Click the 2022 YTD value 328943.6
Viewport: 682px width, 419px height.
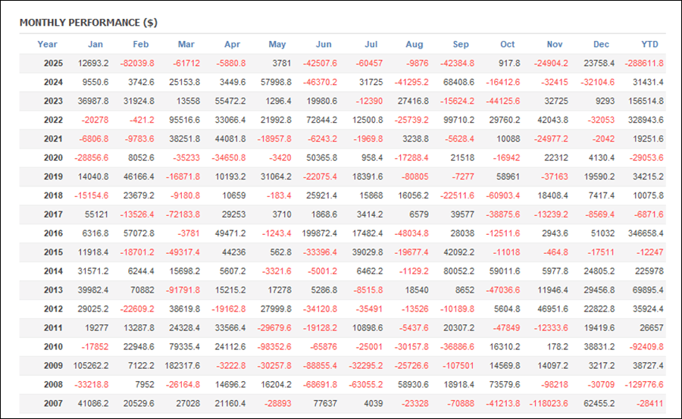(646, 120)
